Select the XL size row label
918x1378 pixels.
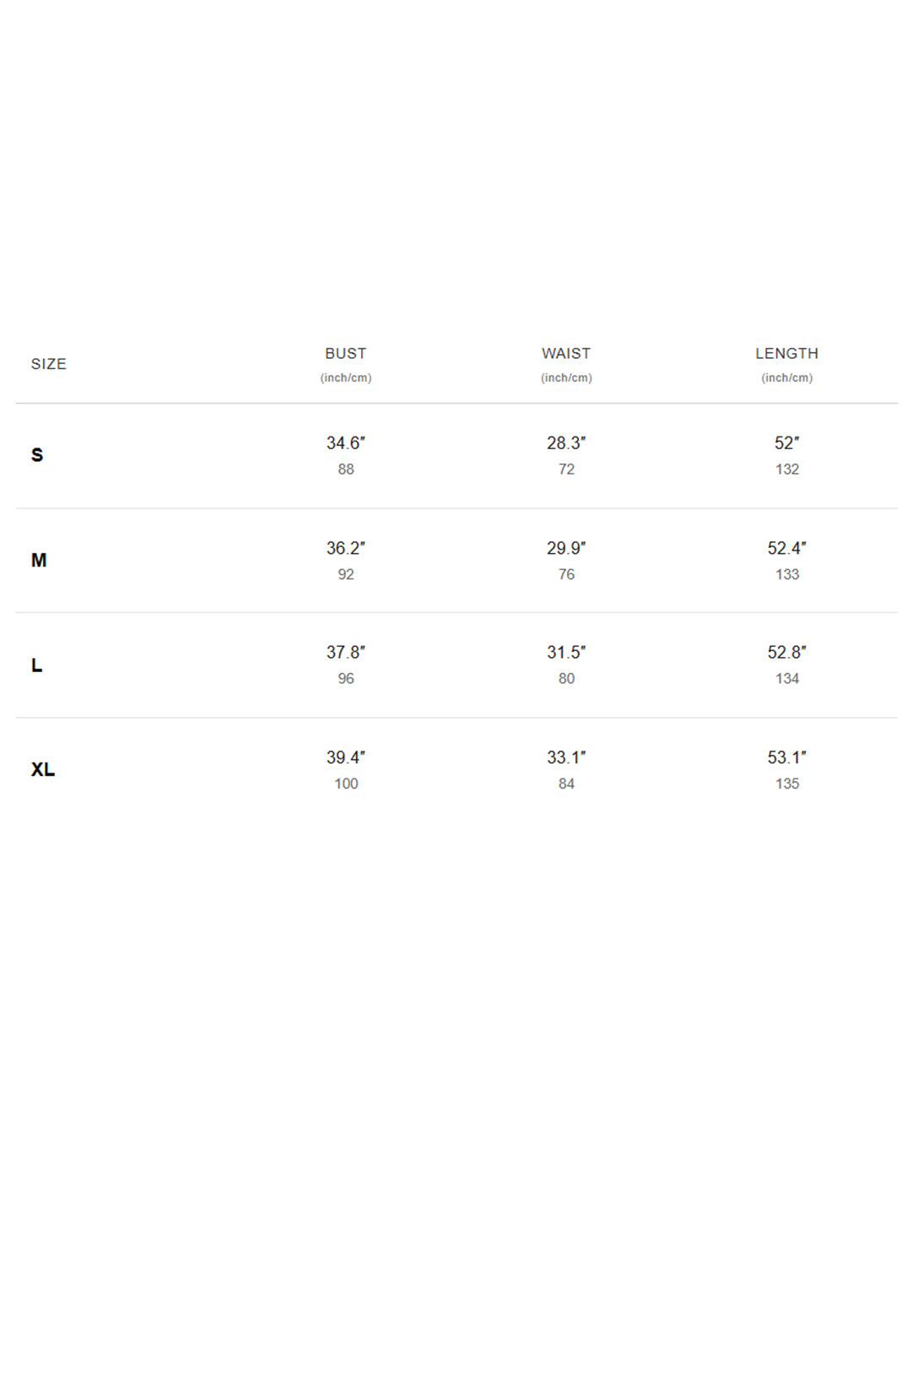point(43,770)
